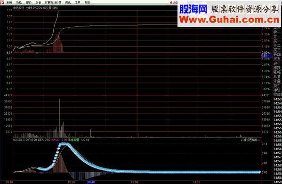Click the 右键设置指标 hint text
Viewport: 282px width, 184px height.
[249, 140]
